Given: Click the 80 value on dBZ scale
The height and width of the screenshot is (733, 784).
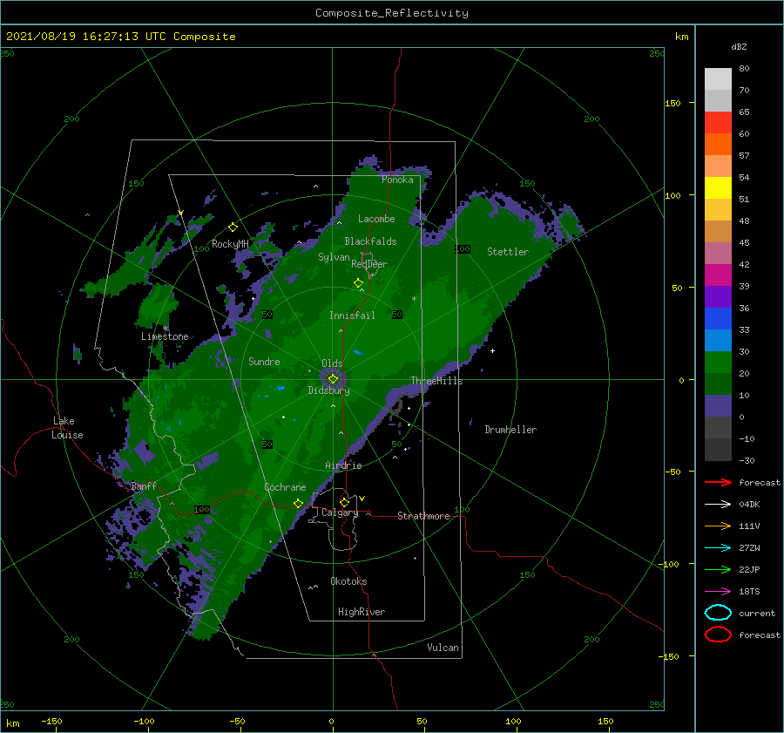Looking at the screenshot, I should (x=744, y=69).
